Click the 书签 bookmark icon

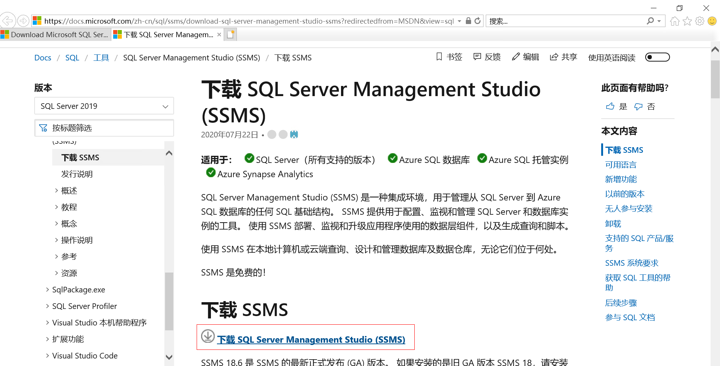(439, 57)
